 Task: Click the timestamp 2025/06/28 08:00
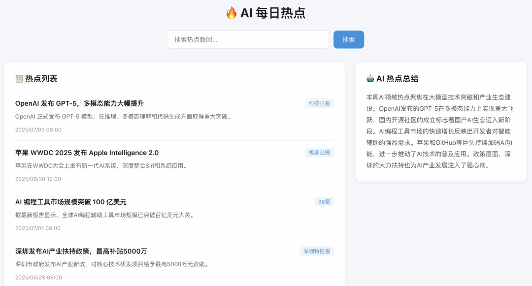tap(38, 278)
